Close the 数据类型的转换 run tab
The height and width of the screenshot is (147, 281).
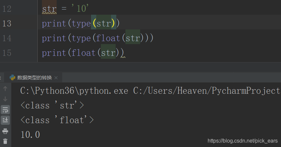56,78
